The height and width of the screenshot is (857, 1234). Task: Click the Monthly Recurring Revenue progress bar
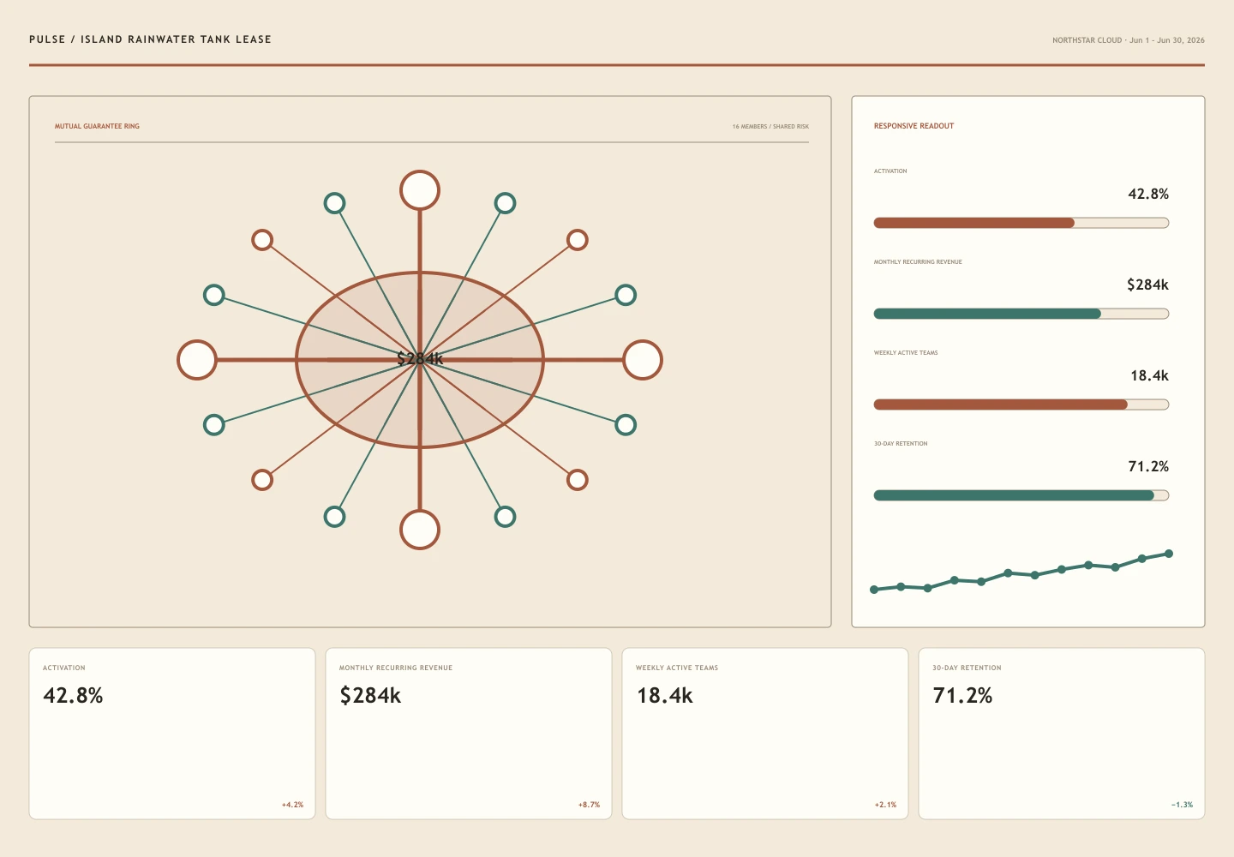coord(1021,314)
